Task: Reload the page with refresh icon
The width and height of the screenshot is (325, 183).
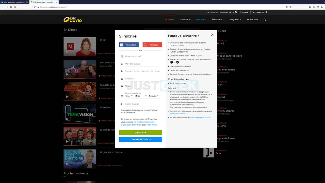Action: point(11,7)
